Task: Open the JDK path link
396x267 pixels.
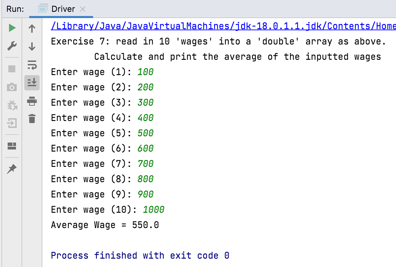Action: point(223,26)
